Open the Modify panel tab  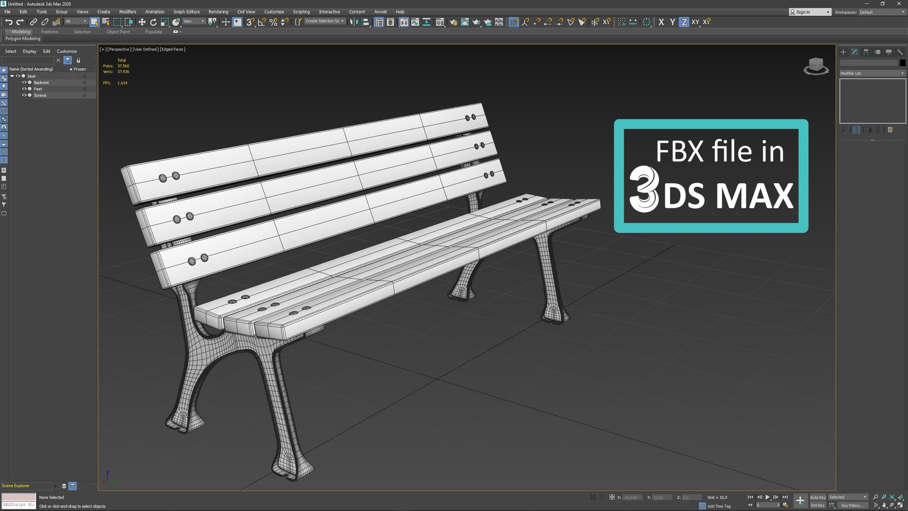855,52
